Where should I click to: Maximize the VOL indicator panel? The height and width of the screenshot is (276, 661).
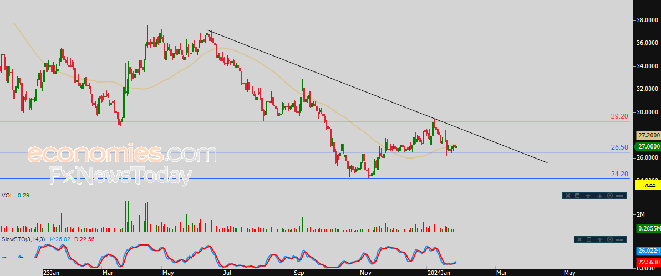(x=577, y=196)
